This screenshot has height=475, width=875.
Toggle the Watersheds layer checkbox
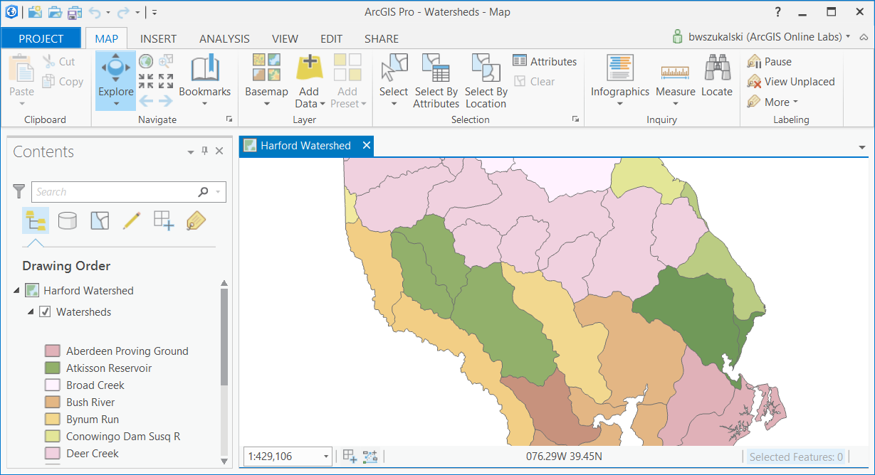pyautogui.click(x=45, y=311)
